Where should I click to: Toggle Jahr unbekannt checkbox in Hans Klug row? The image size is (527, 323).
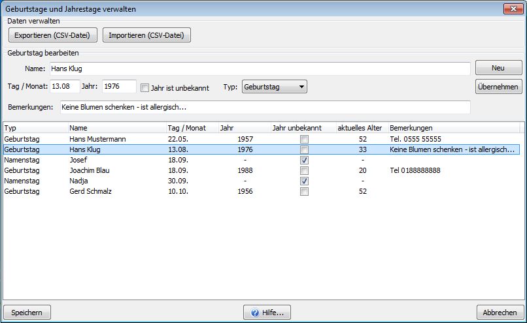304,149
